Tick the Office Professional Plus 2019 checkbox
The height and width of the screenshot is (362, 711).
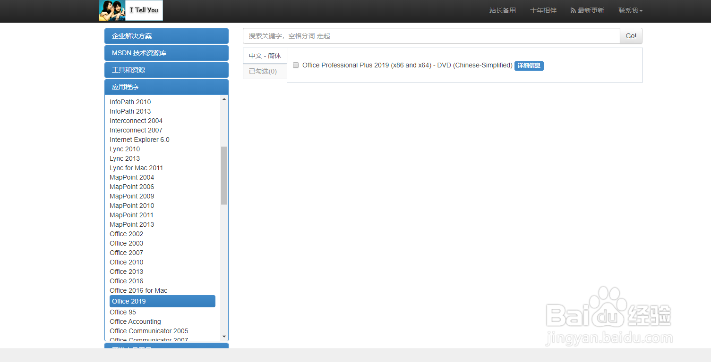click(296, 65)
